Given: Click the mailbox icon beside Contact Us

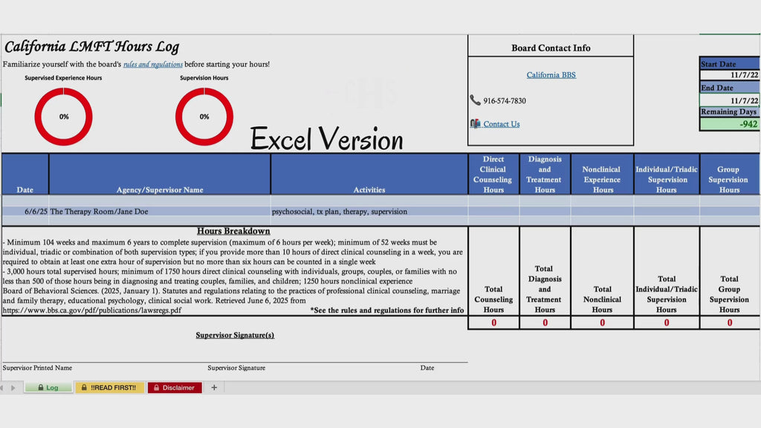Looking at the screenshot, I should tap(475, 124).
